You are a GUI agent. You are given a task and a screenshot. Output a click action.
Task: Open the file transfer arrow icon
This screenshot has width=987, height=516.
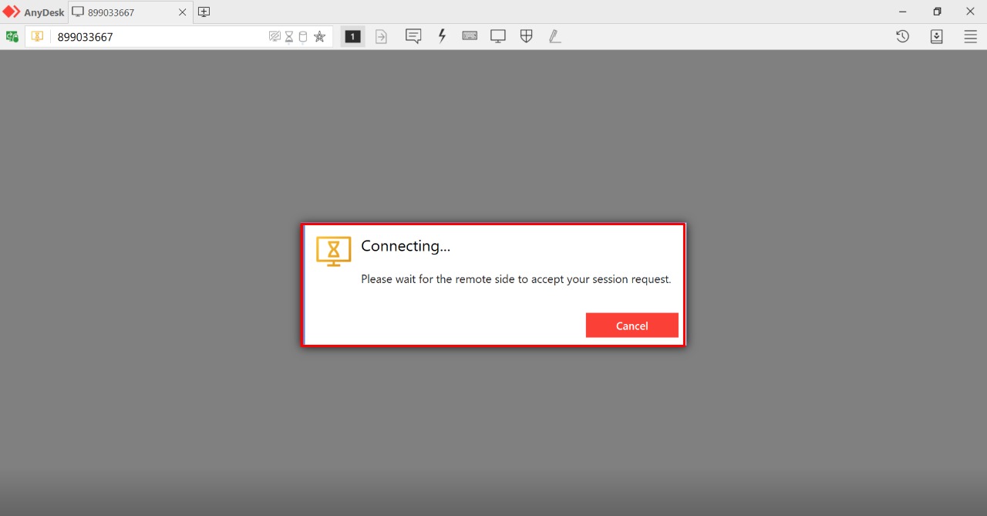[x=381, y=36]
